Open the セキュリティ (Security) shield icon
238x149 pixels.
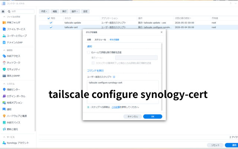(x=4, y=69)
